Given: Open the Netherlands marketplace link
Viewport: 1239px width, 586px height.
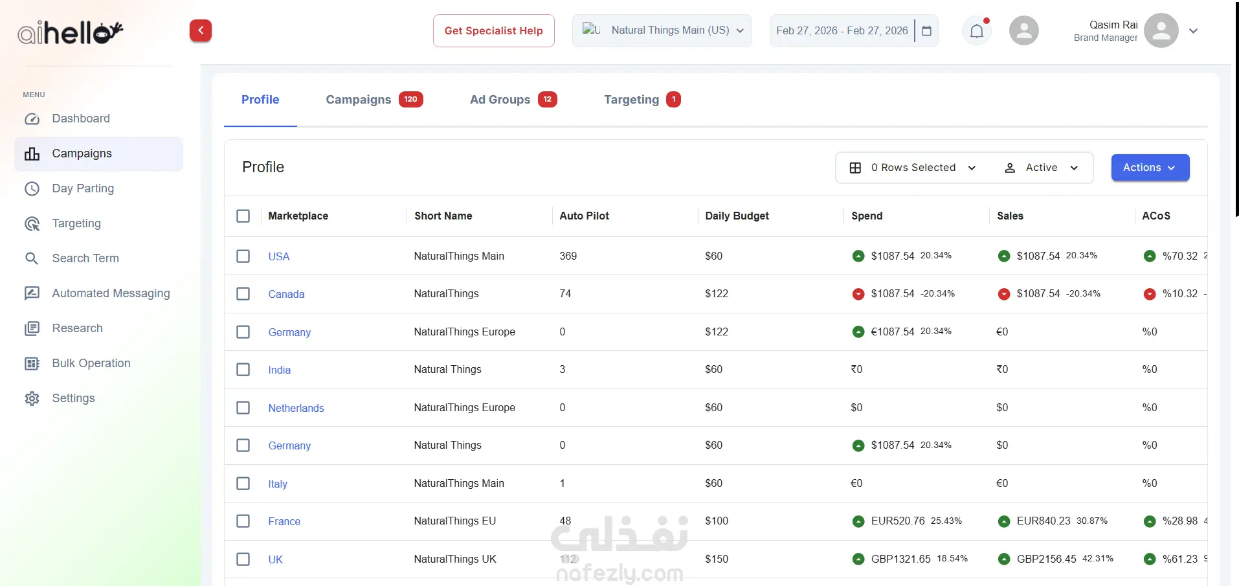Looking at the screenshot, I should 296,408.
